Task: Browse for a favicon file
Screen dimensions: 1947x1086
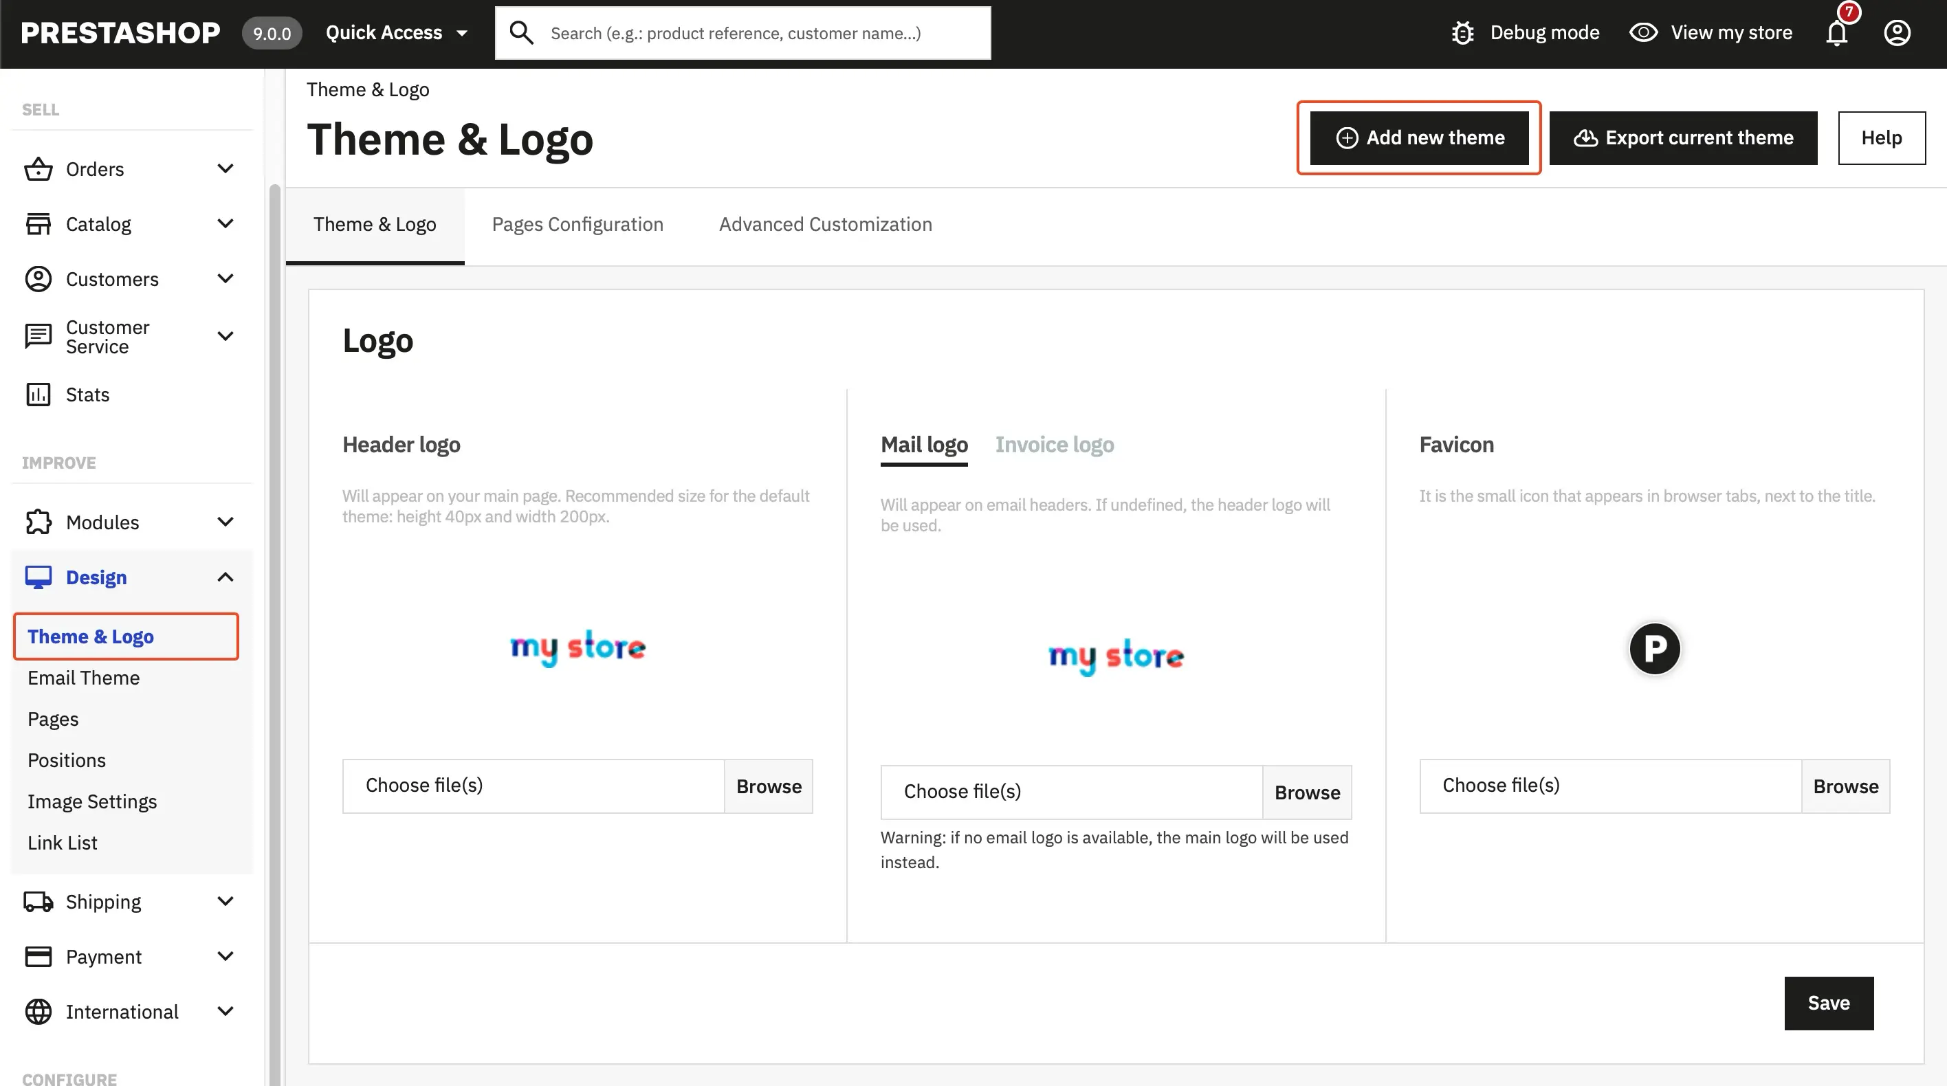Action: [x=1845, y=786]
